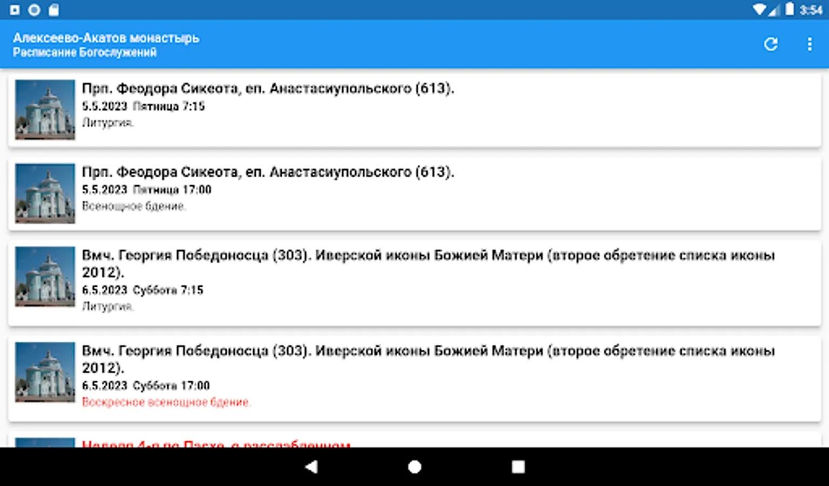Select the Прп. Феодора Сикеота title with Всенощное бдение
Viewport: 829px width, 486px height.
click(268, 172)
